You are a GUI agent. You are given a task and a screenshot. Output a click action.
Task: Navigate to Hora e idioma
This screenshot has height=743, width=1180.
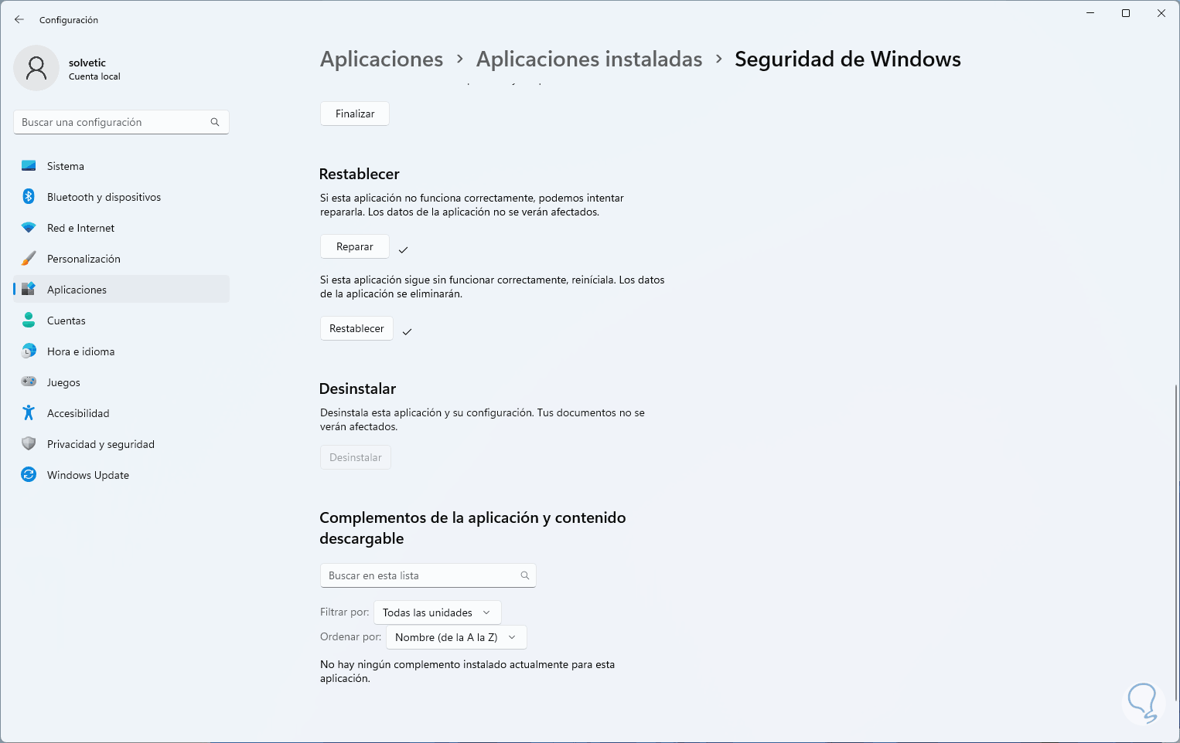point(121,351)
